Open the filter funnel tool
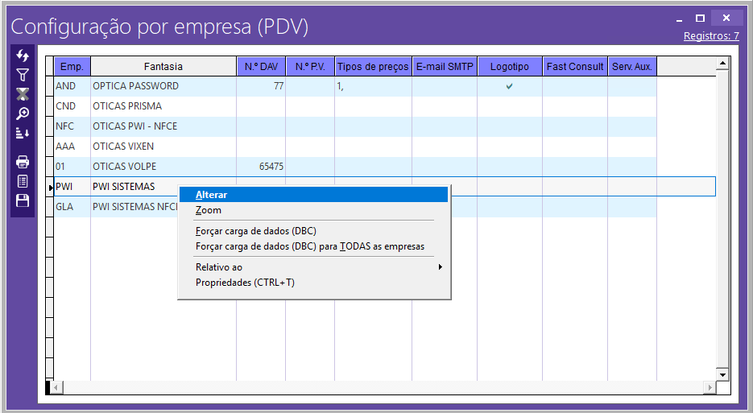The image size is (753, 413). pyautogui.click(x=23, y=75)
